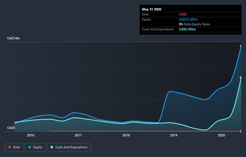Click the CA$8.390m cash value

point(187,29)
